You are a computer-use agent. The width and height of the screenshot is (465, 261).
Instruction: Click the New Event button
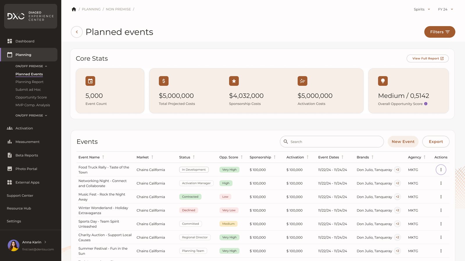[x=403, y=142]
